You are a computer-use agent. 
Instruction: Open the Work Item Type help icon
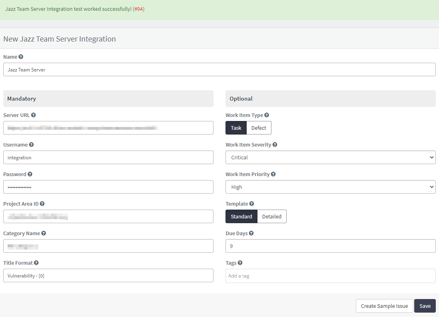(x=267, y=115)
